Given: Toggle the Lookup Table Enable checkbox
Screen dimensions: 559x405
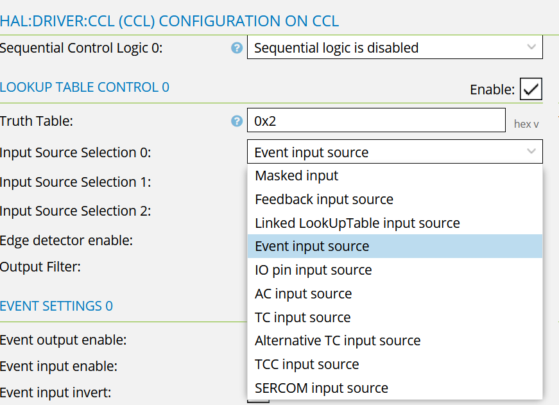Looking at the screenshot, I should (x=531, y=90).
